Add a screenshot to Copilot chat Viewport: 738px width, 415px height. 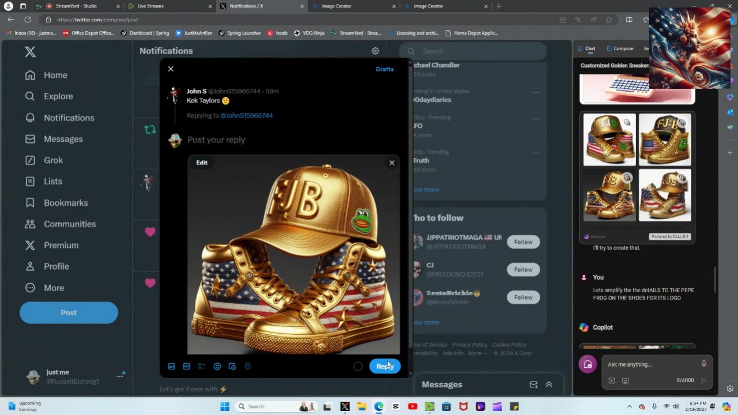point(625,380)
